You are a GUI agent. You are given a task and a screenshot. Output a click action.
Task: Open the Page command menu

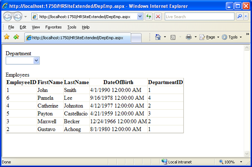click(x=209, y=37)
